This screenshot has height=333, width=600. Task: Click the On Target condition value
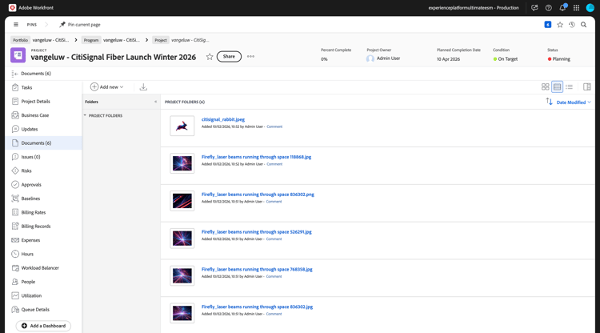pyautogui.click(x=506, y=59)
